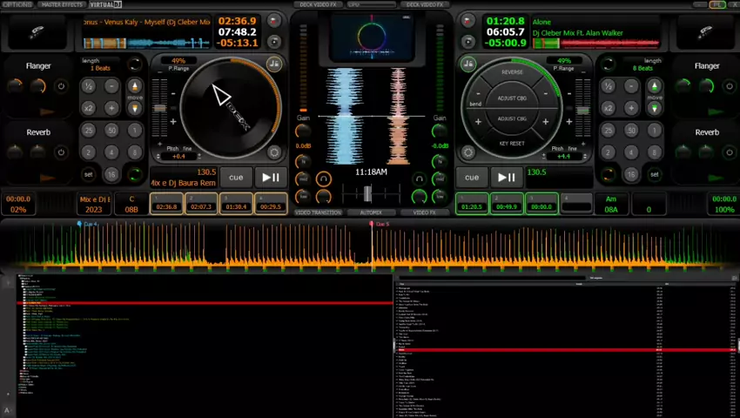Click the left deck loop move up arrow
The height and width of the screenshot is (418, 740).
click(134, 85)
